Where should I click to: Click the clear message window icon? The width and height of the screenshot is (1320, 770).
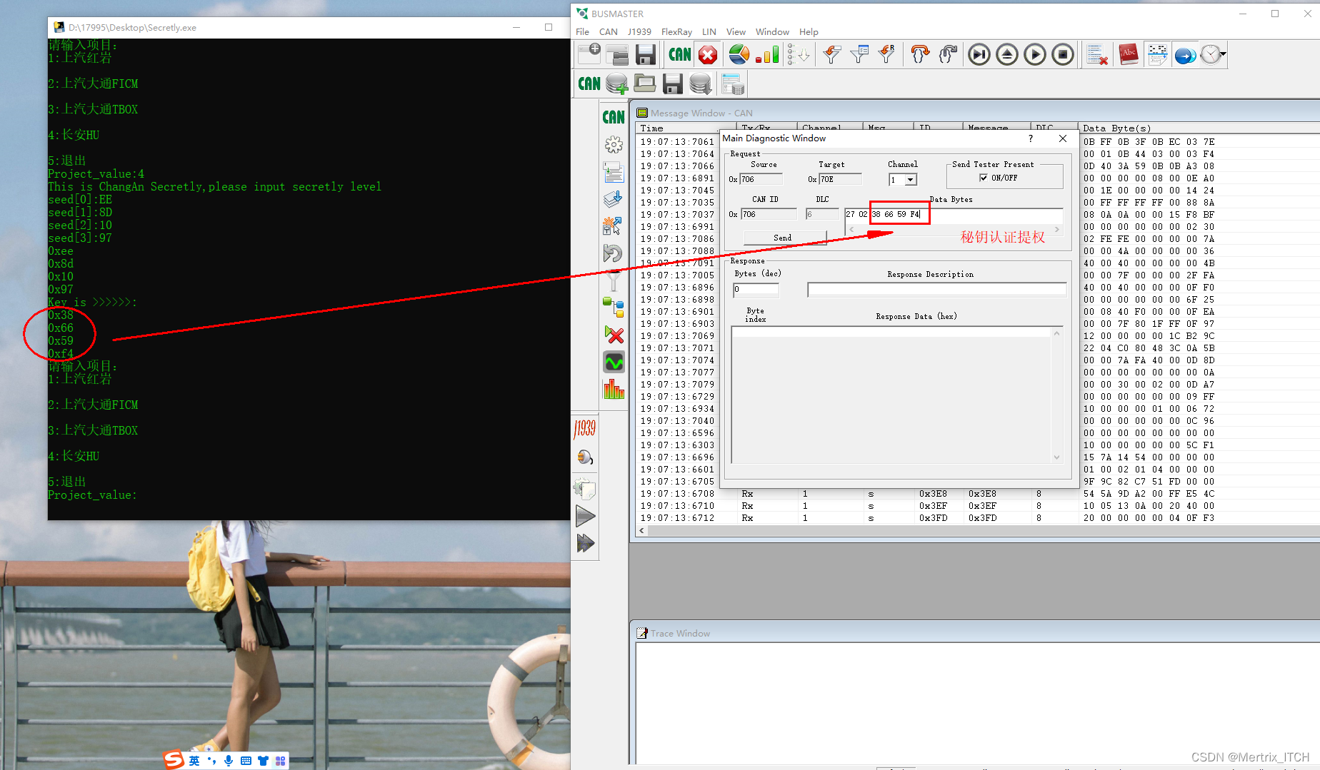[x=1096, y=55]
